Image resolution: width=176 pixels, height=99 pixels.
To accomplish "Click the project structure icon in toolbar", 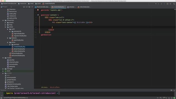I will click(x=167, y=4).
